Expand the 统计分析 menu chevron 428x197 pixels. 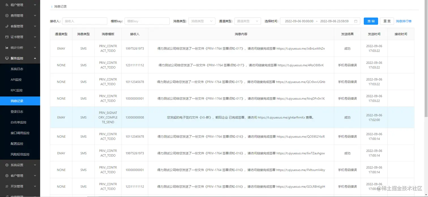click(x=35, y=48)
